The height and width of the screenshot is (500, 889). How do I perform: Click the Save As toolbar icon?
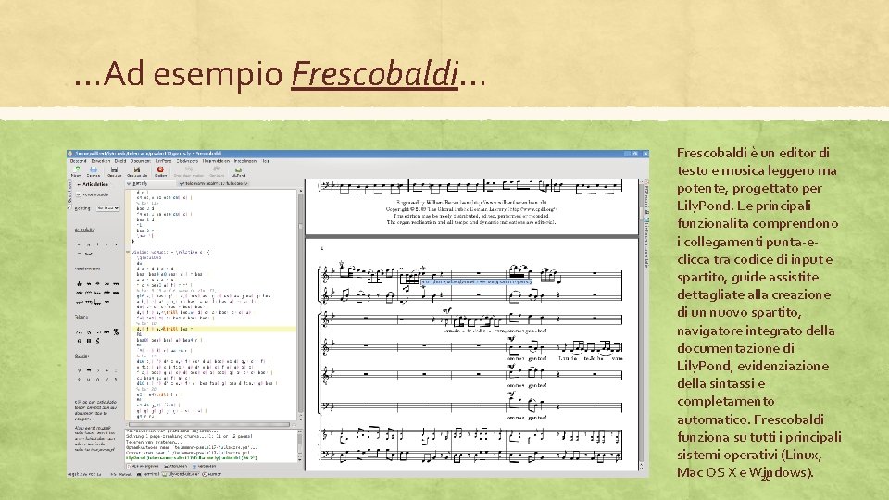[137, 169]
